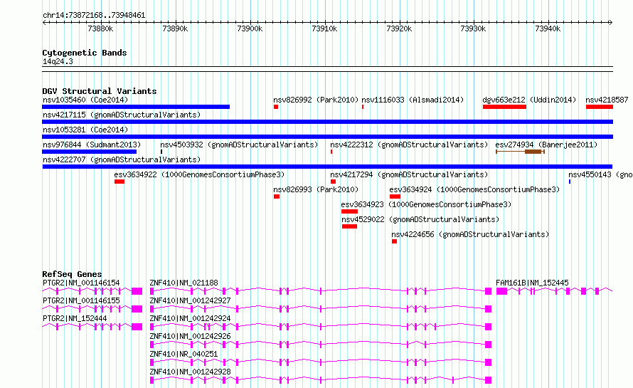Select the nsv4217115 gnomAD blue bar
The width and height of the screenshot is (633, 388).
[327, 122]
